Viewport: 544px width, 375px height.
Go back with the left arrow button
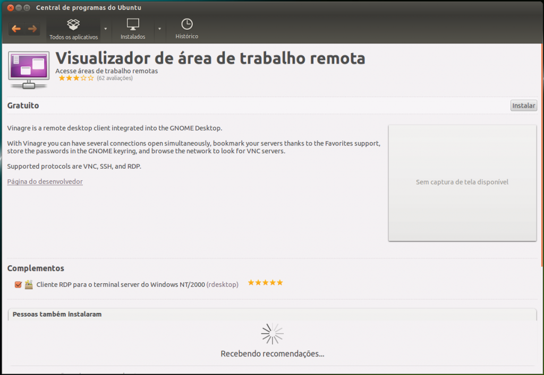point(16,29)
